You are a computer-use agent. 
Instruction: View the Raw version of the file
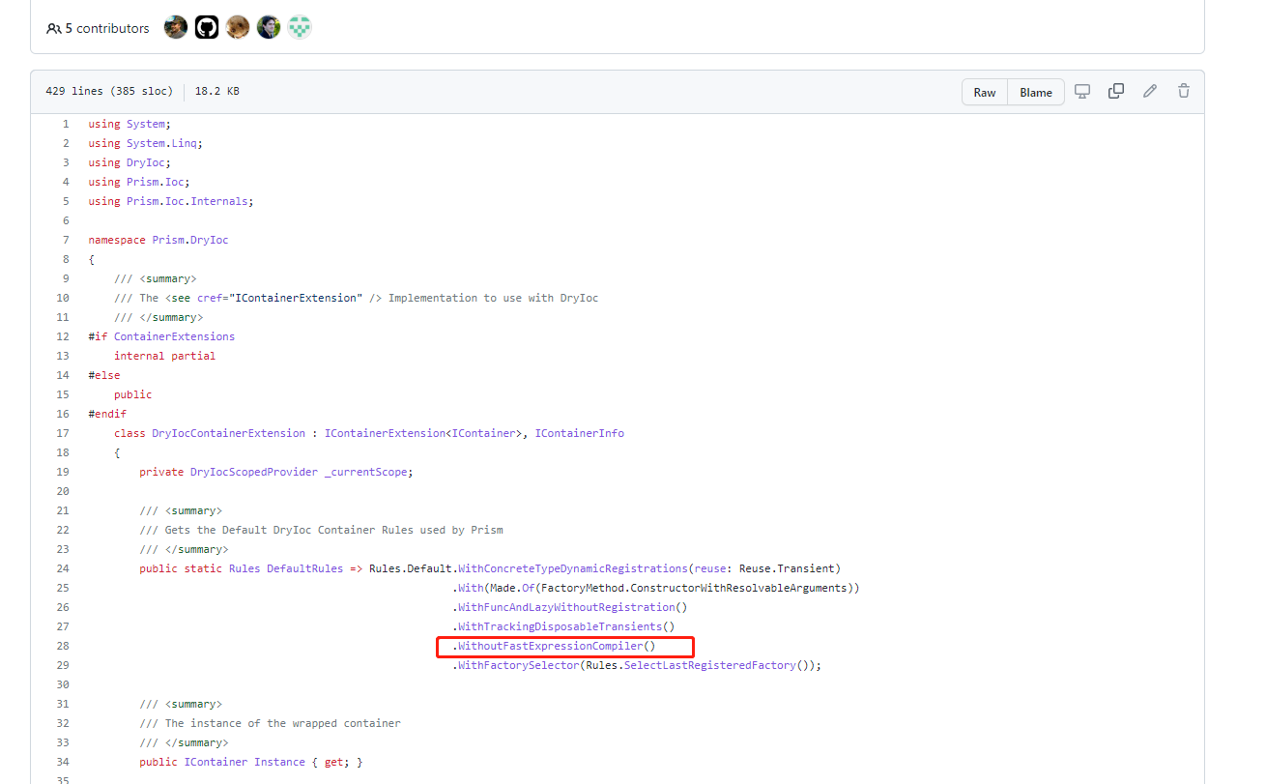[x=984, y=92]
